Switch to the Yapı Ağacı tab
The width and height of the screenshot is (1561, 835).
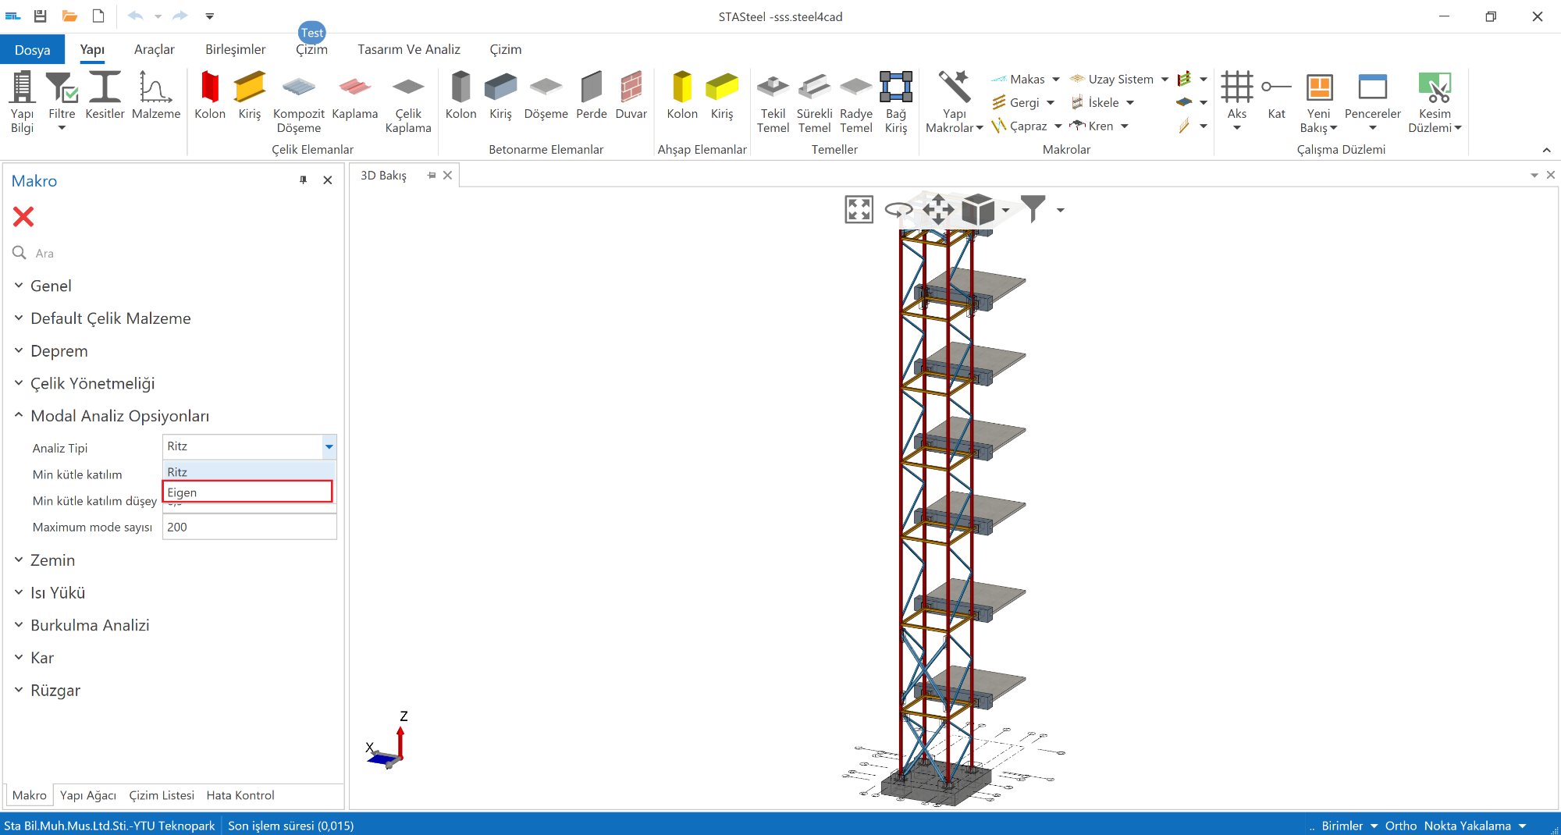(88, 795)
